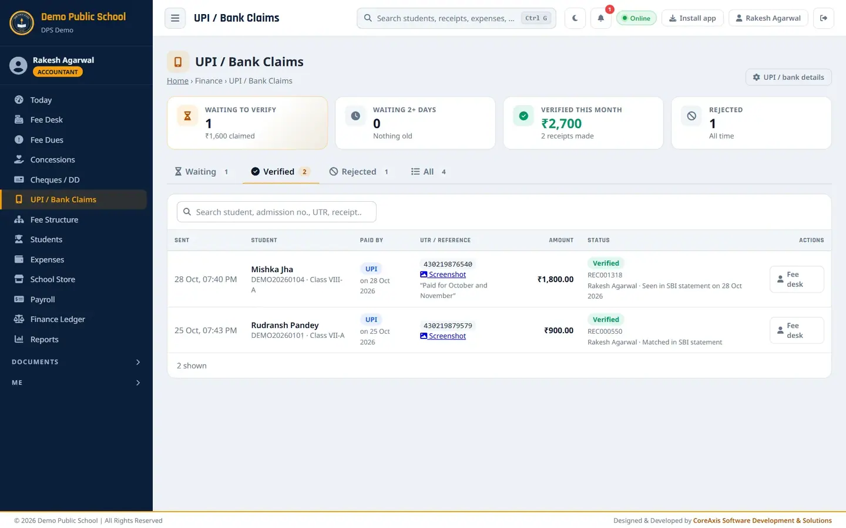The width and height of the screenshot is (846, 528).
Task: Show the All claims tab
Action: [x=428, y=172]
